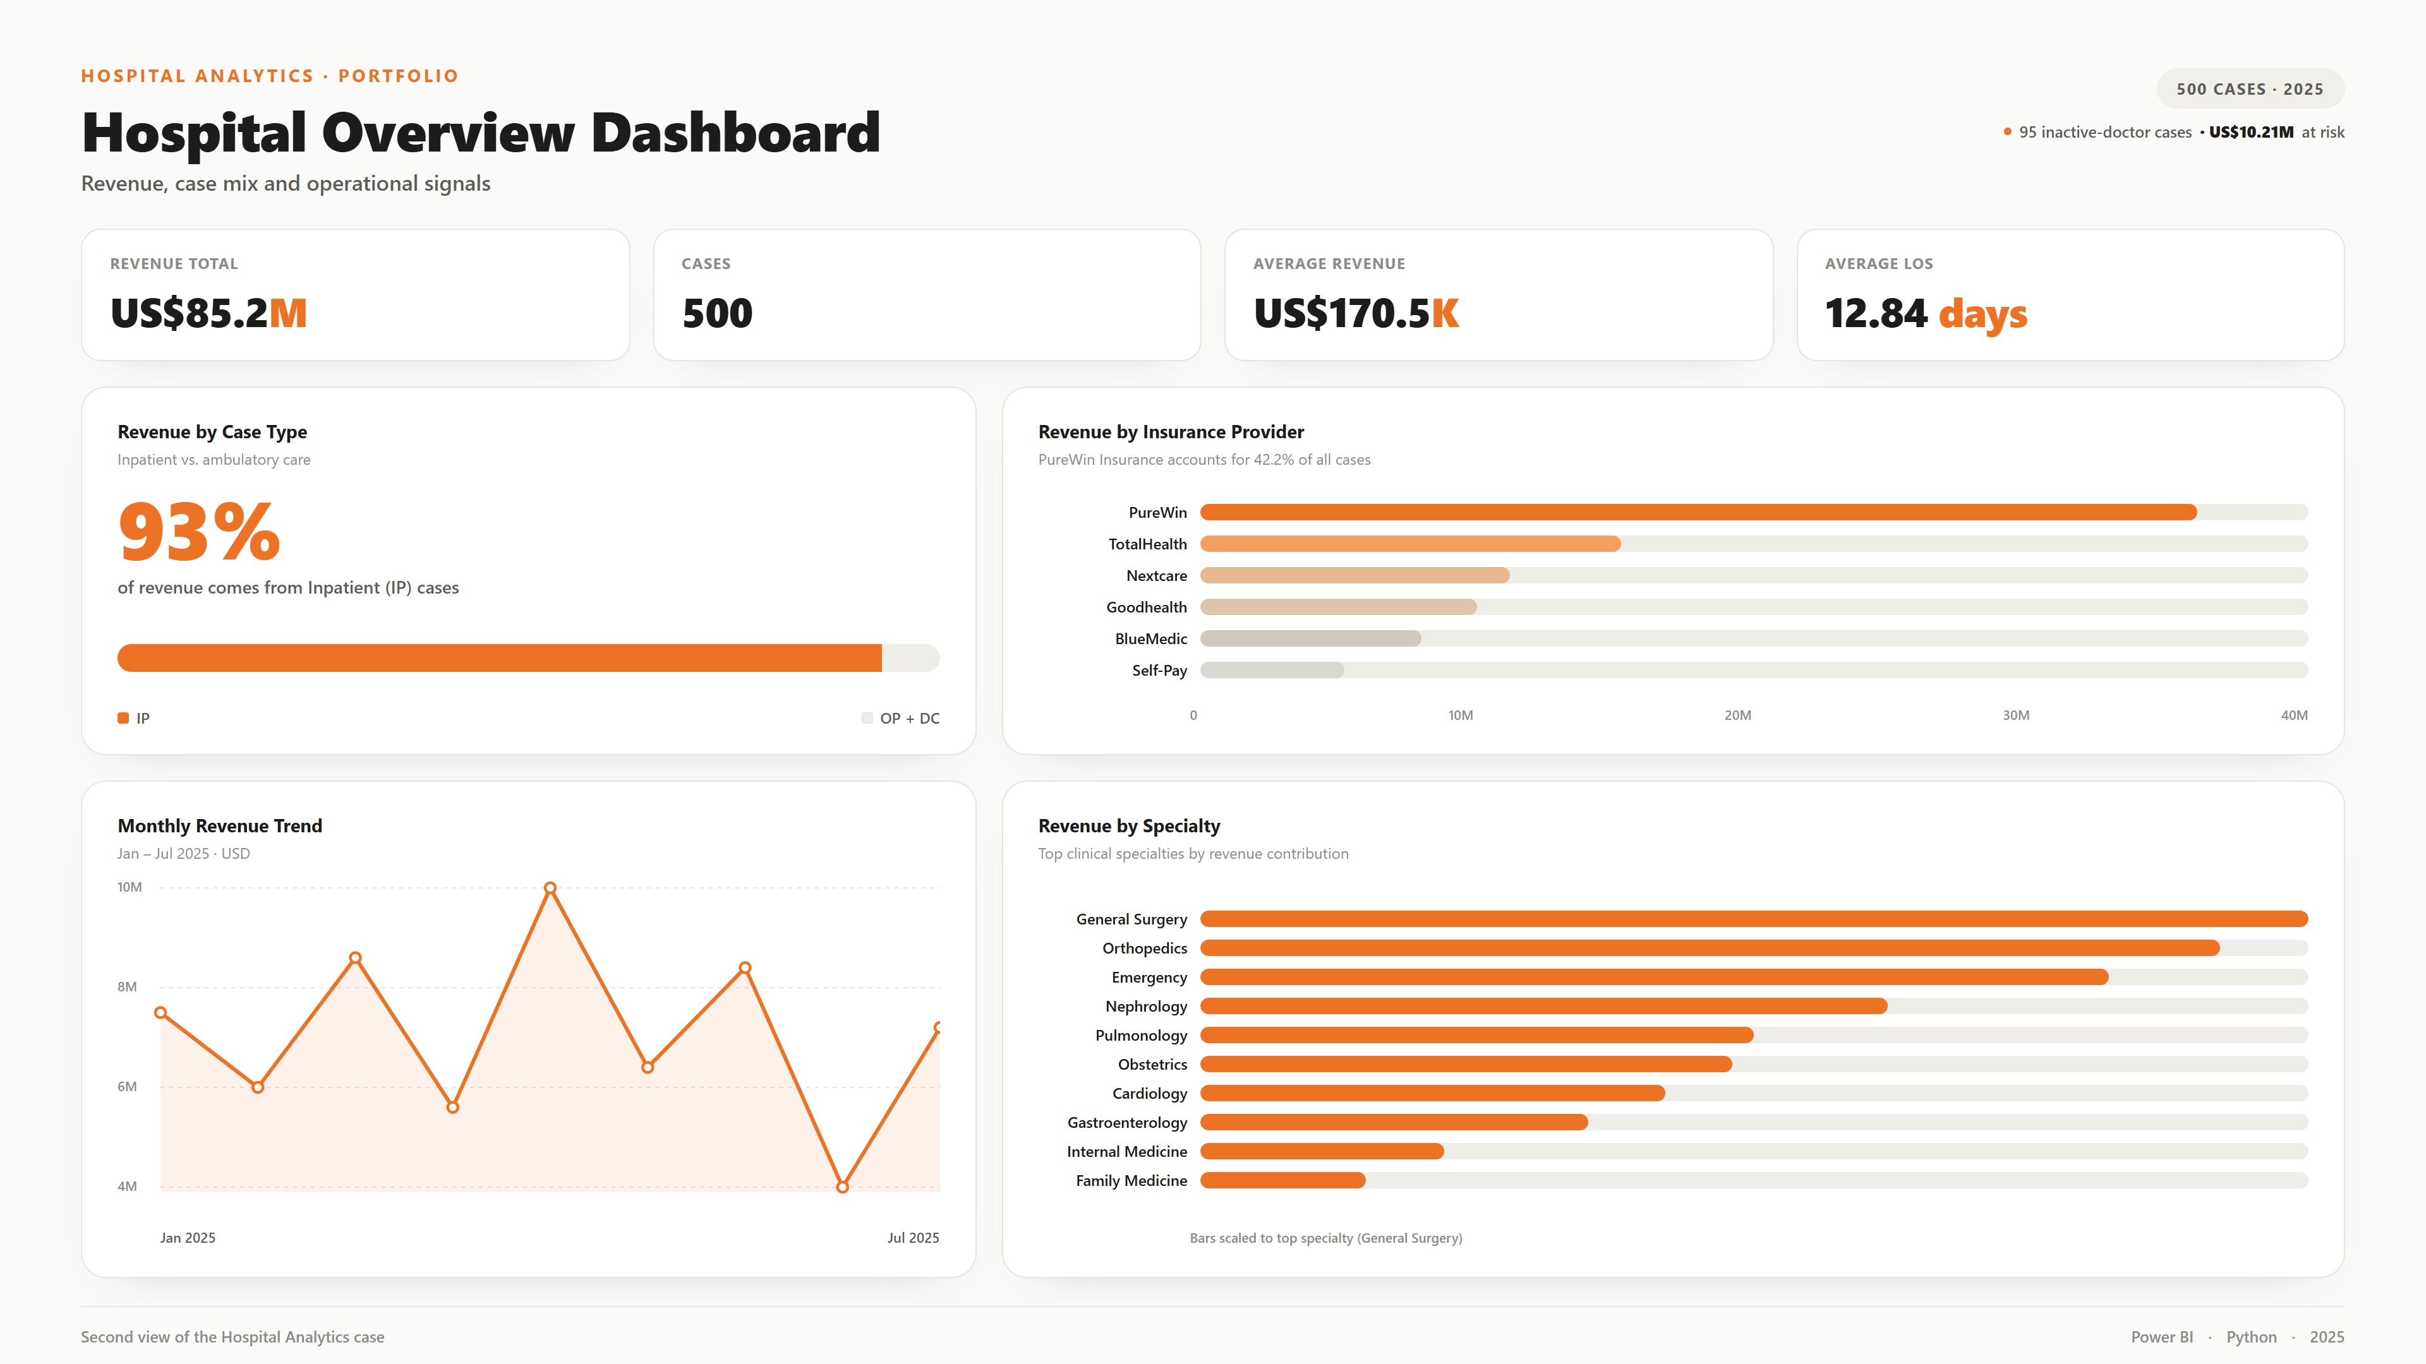This screenshot has height=1364, width=2426.
Task: Click the TotalHealth insurance revenue bar
Action: point(1410,544)
